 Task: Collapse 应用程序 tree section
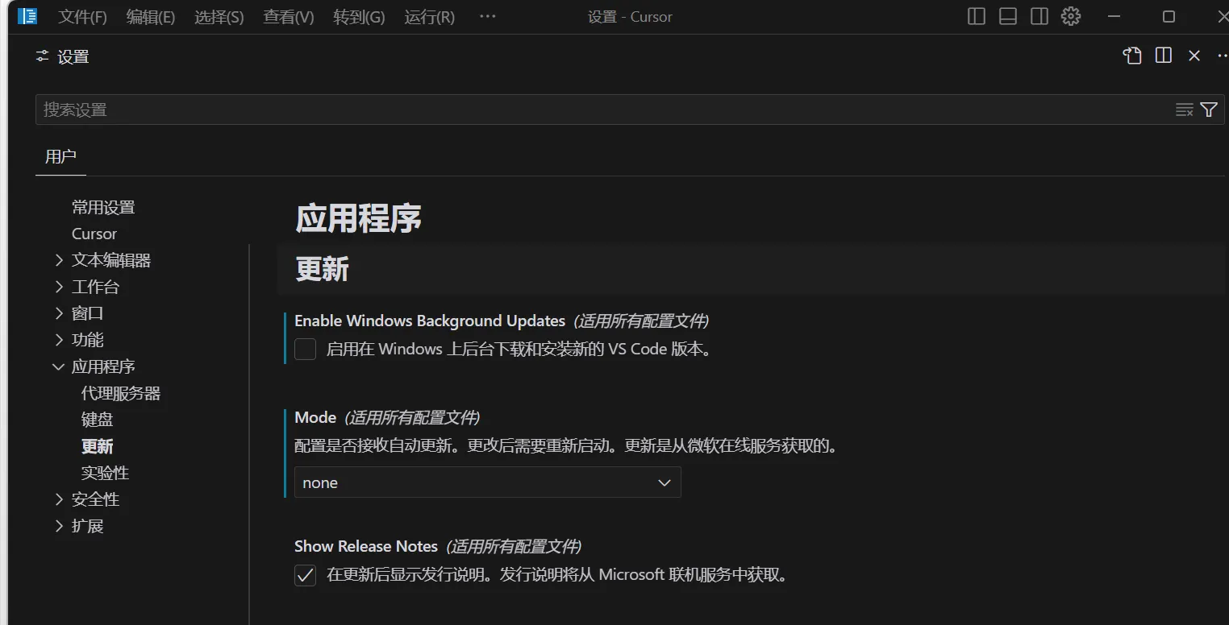click(59, 366)
